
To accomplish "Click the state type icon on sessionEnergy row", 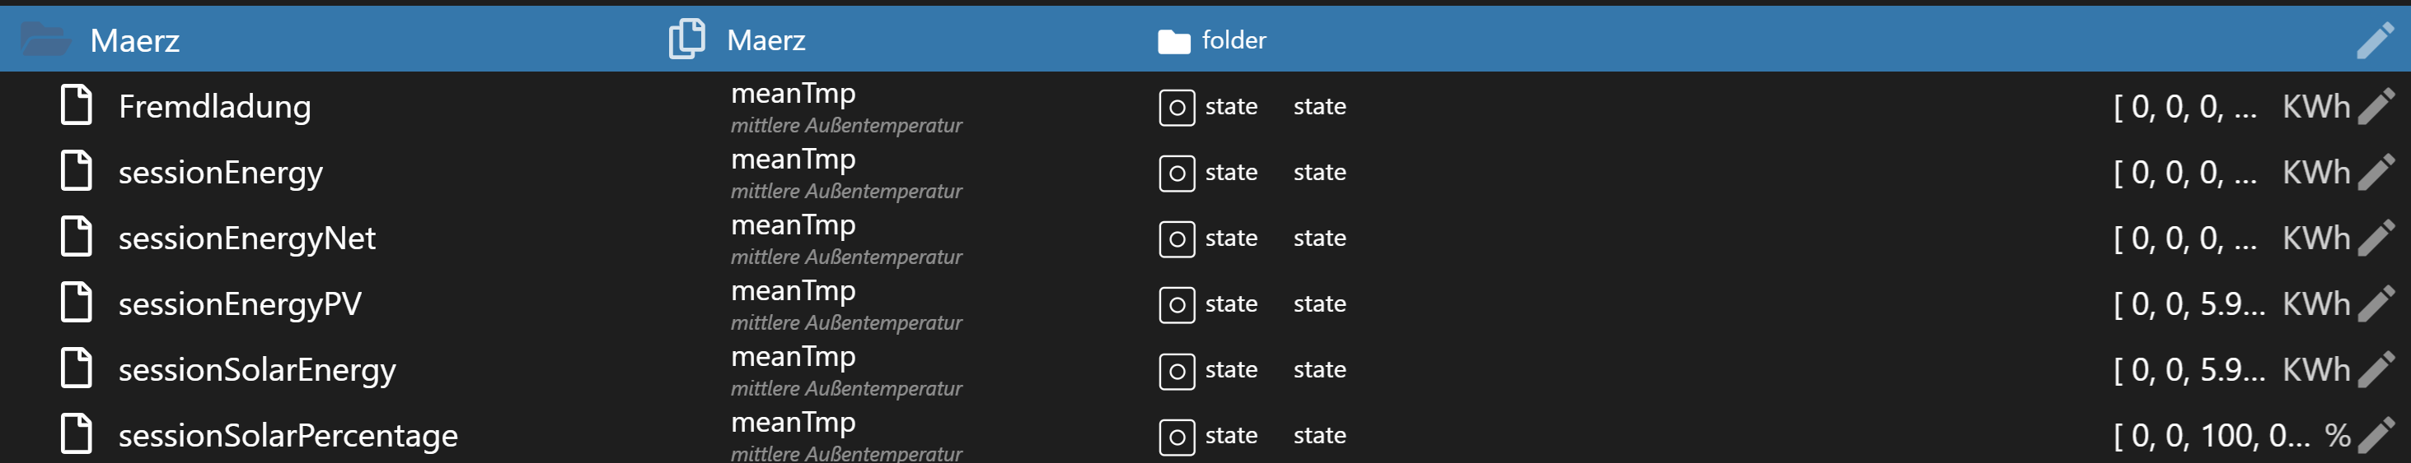I will point(1177,173).
